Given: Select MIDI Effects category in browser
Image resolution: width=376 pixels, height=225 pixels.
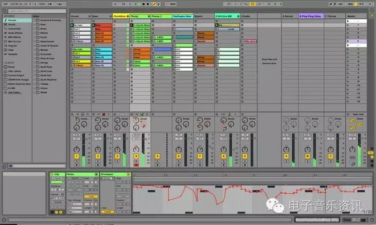Looking at the screenshot, I should [x=18, y=37].
